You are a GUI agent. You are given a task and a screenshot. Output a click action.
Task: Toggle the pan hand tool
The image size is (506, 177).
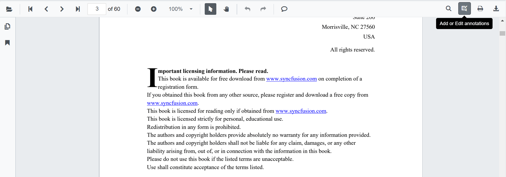(x=226, y=9)
